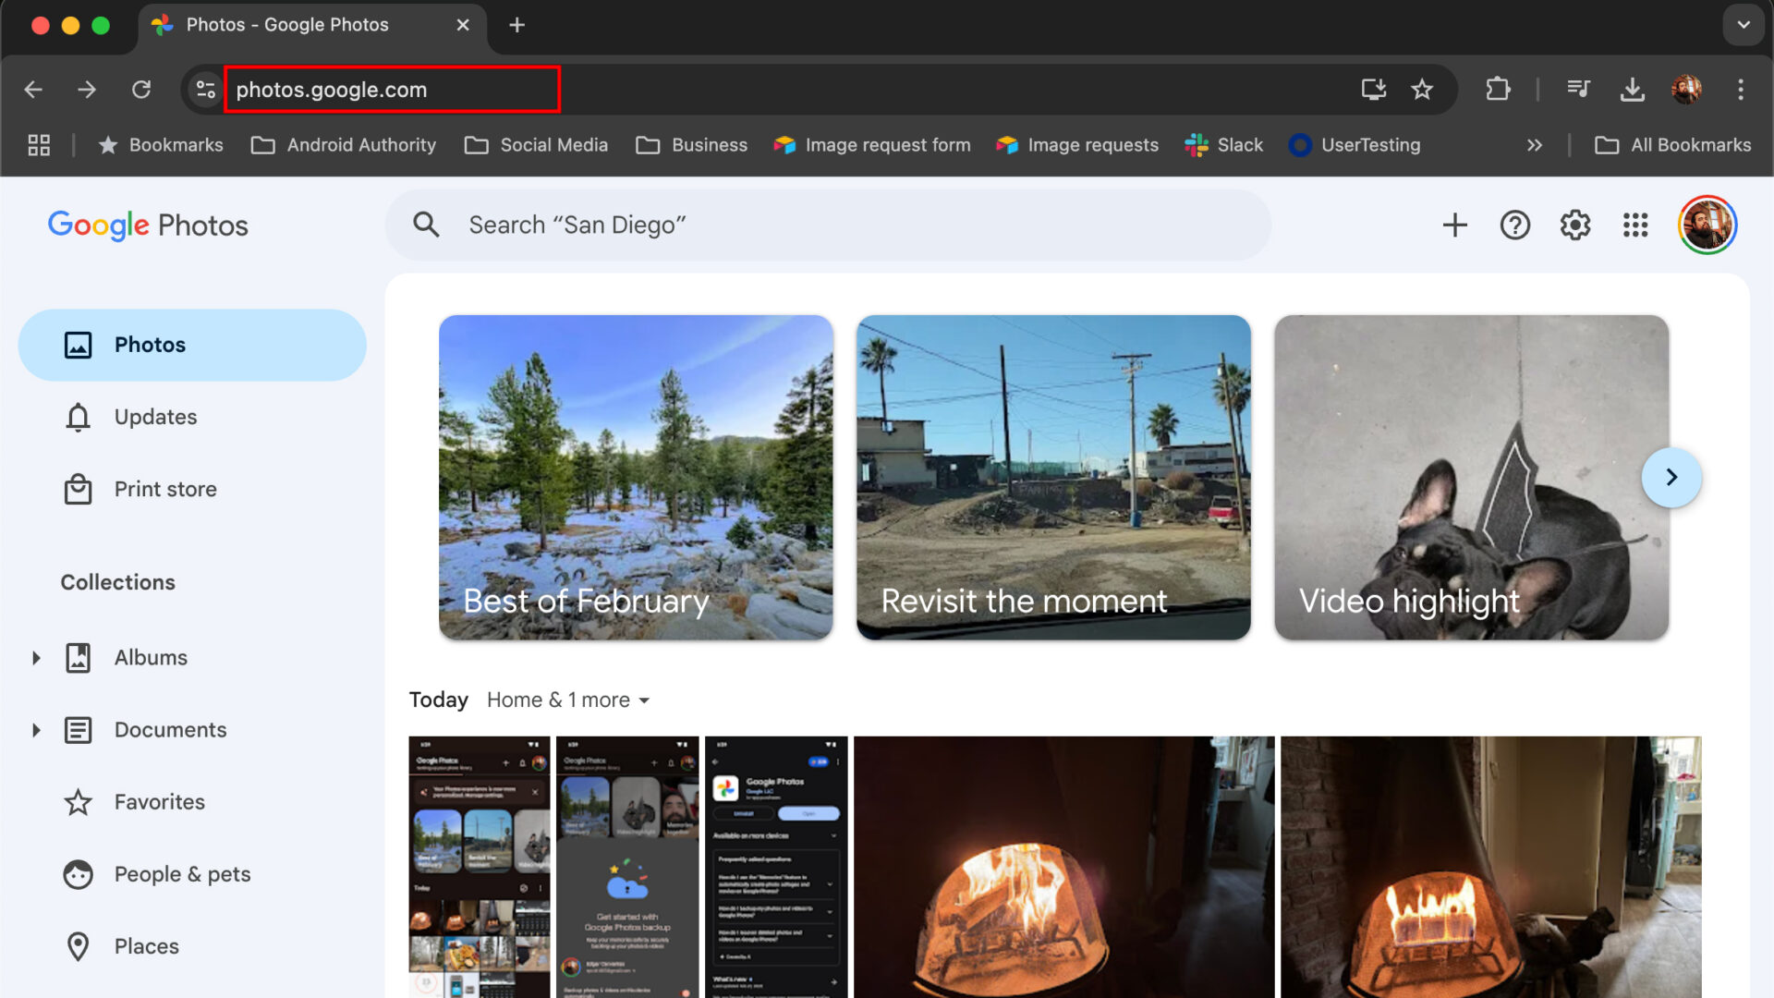Open Google Photos settings gear
The width and height of the screenshot is (1774, 998).
(x=1575, y=225)
